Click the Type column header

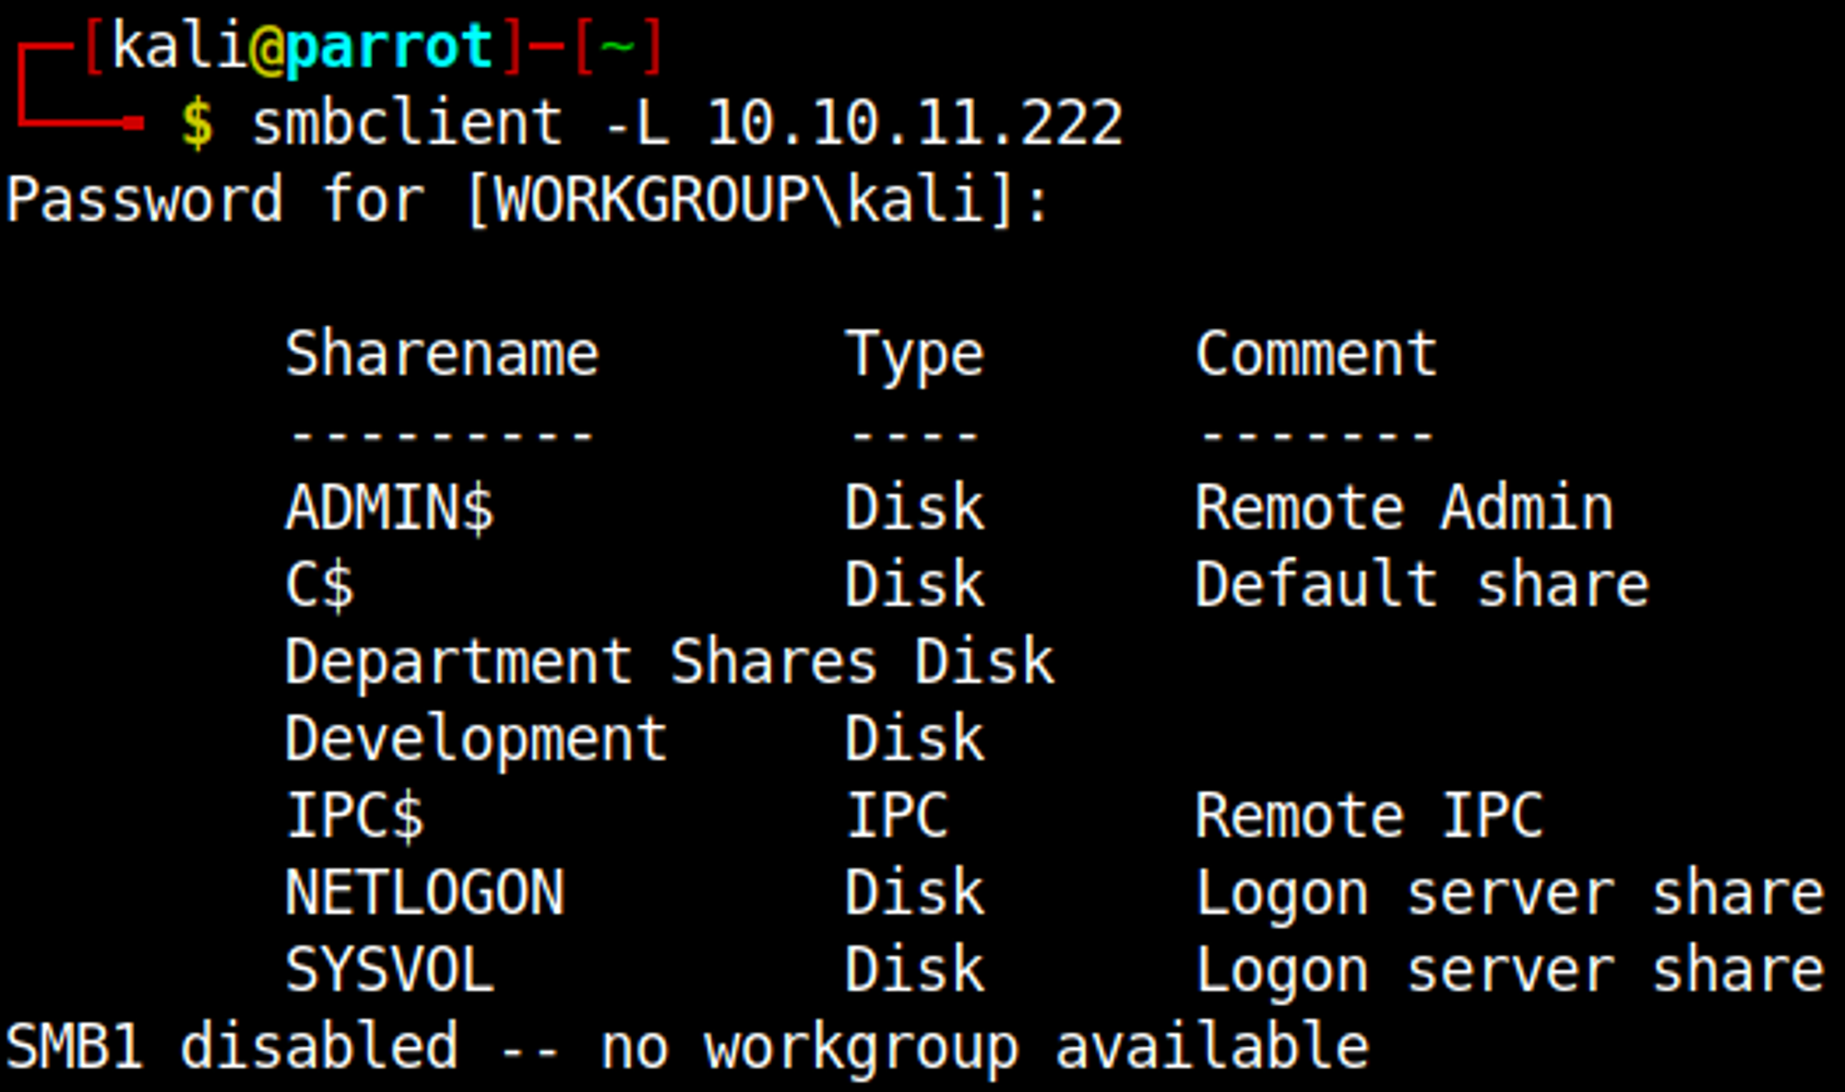pyautogui.click(x=914, y=356)
